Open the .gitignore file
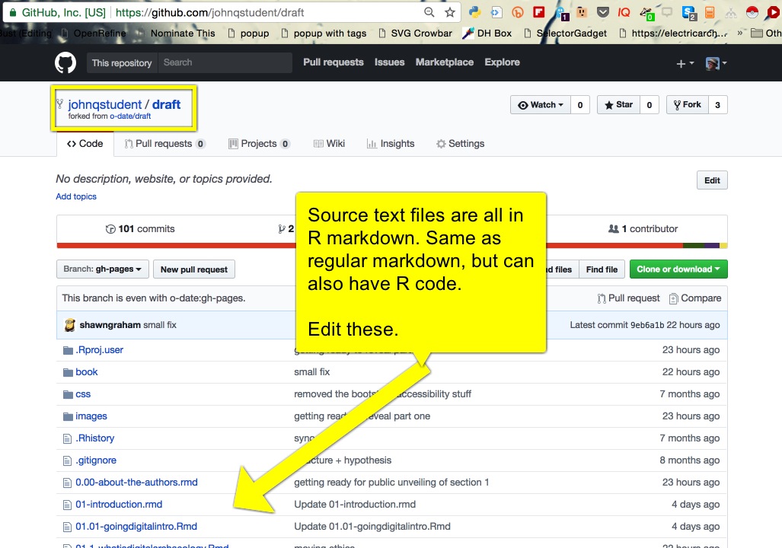 point(96,460)
